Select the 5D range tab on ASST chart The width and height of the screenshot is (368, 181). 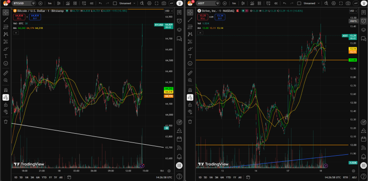pos(206,177)
